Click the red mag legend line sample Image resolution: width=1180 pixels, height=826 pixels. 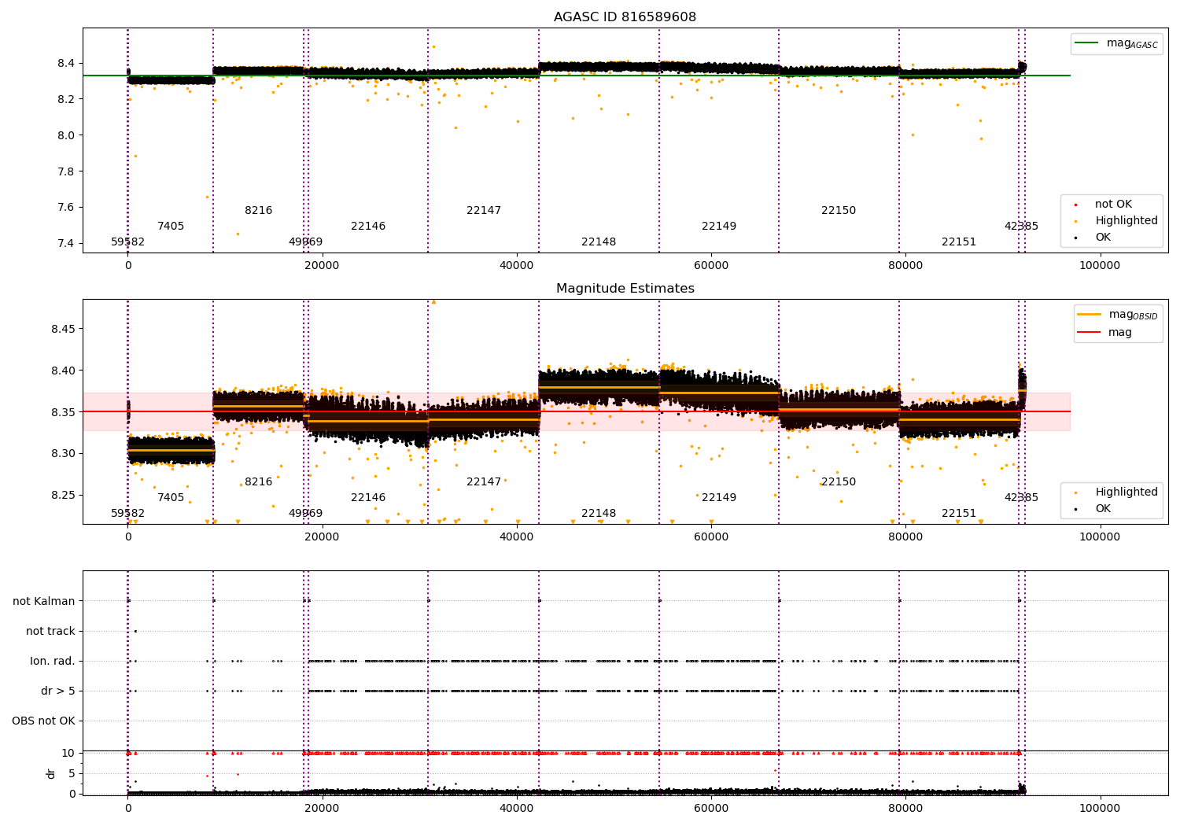tap(1090, 332)
